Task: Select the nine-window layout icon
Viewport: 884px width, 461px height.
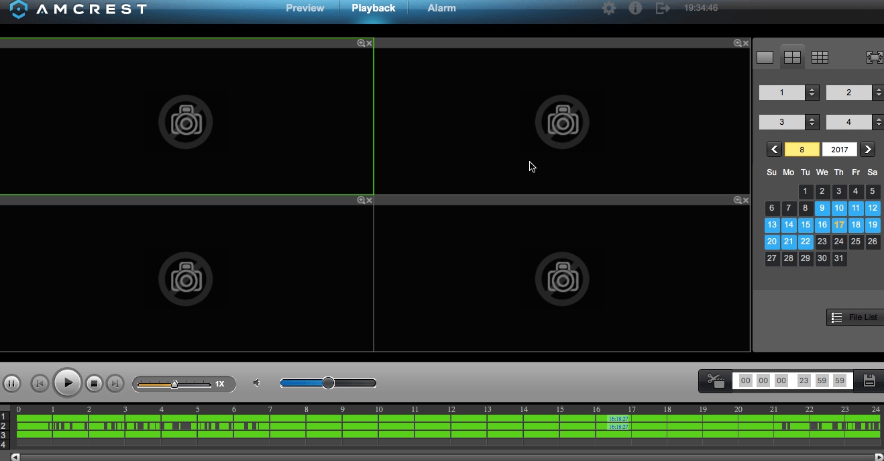Action: pyautogui.click(x=820, y=58)
